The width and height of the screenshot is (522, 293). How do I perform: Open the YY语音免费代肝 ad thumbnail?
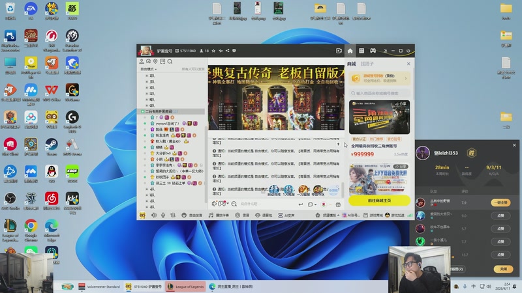tap(380, 179)
